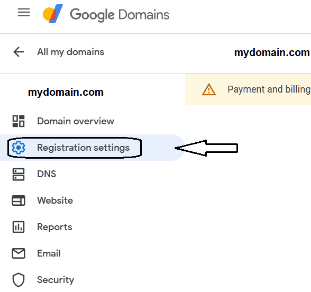Click the Domain overview dashboard icon
Viewport: 311px width, 292px height.
click(x=19, y=121)
